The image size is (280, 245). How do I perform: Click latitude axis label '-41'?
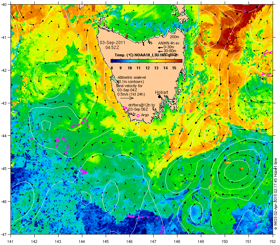pyautogui.click(x=3, y=37)
